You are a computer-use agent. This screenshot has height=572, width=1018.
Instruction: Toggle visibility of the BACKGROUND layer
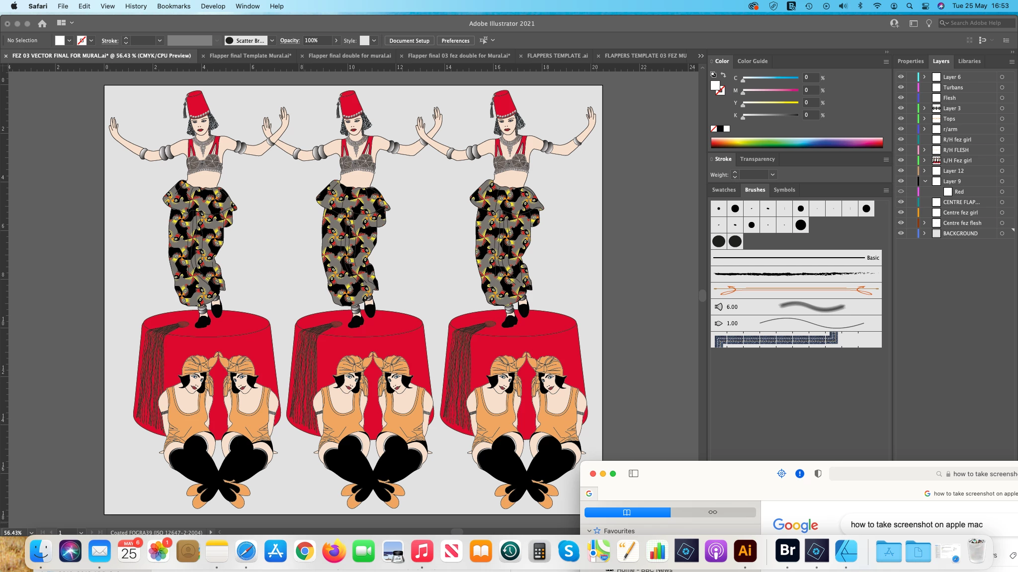pyautogui.click(x=901, y=233)
